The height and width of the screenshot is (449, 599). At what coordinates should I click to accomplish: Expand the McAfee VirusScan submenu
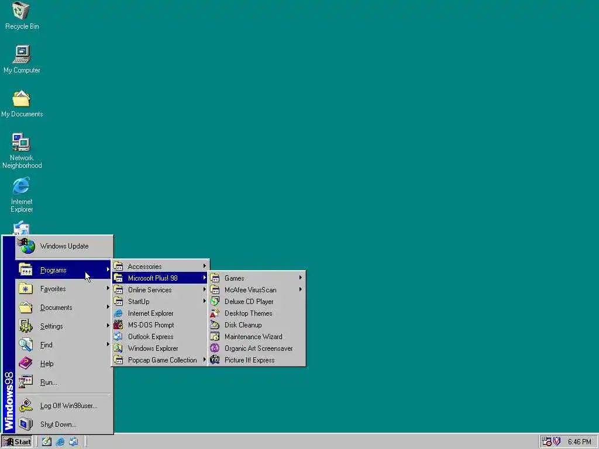point(257,290)
